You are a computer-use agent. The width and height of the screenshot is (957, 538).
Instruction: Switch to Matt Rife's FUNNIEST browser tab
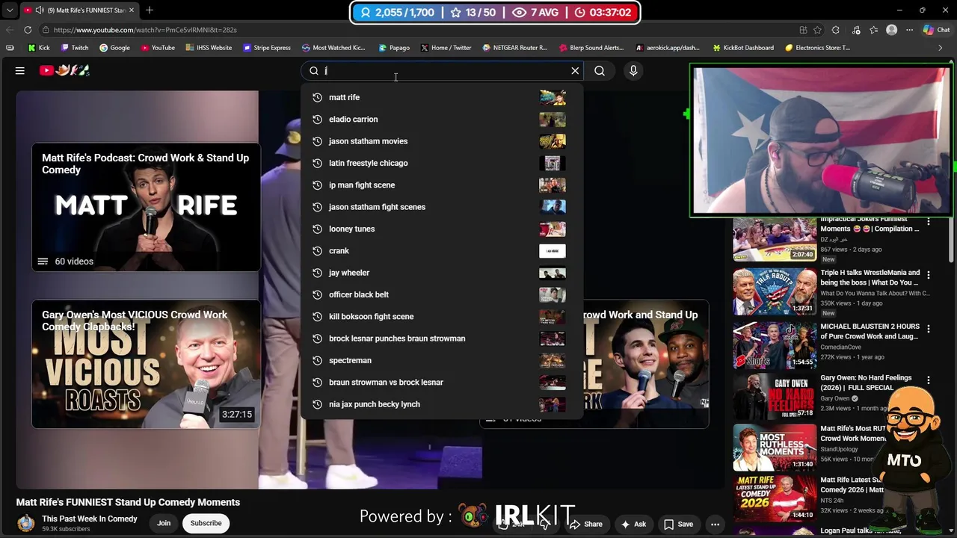click(79, 10)
